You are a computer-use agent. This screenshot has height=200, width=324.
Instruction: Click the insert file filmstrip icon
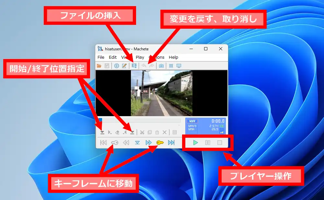[134, 66]
